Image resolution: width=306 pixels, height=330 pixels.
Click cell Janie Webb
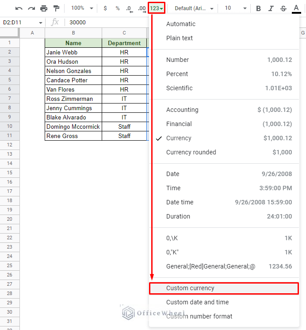[x=73, y=52]
